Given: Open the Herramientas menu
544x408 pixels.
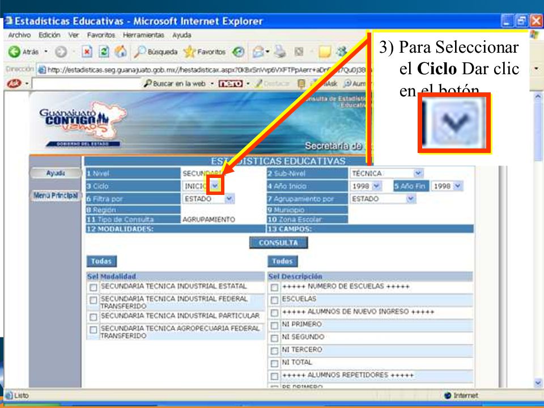Looking at the screenshot, I should pyautogui.click(x=143, y=35).
